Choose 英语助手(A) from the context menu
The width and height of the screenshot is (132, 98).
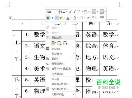60,64
